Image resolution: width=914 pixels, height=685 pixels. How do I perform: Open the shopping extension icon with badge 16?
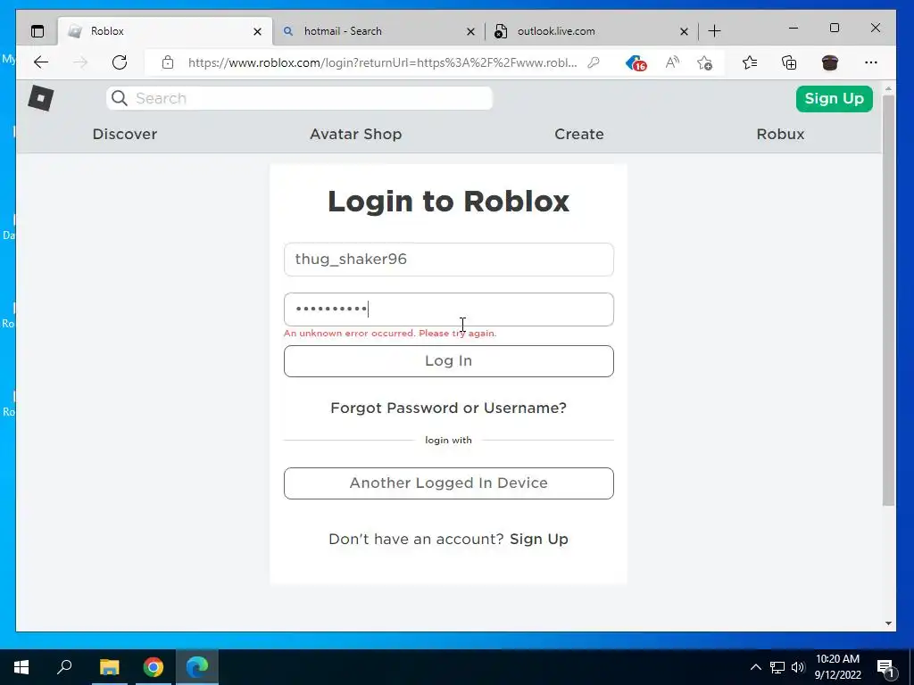pos(636,63)
